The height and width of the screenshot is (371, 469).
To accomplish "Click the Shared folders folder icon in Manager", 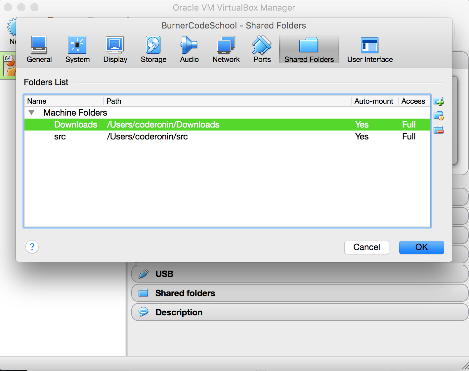I will [144, 293].
